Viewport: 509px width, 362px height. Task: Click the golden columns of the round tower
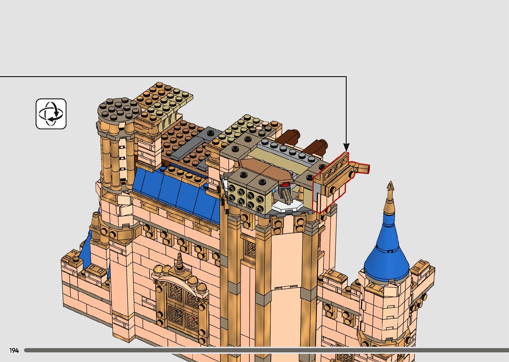tap(115, 160)
